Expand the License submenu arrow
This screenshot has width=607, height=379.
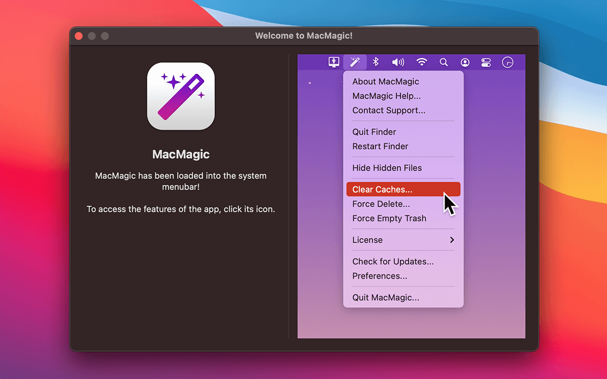[452, 240]
